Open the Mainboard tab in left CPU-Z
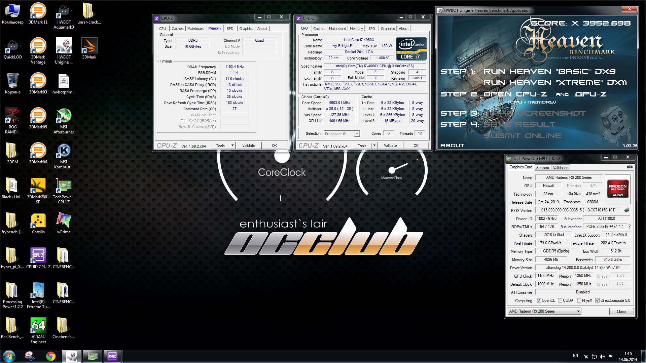 click(x=196, y=29)
